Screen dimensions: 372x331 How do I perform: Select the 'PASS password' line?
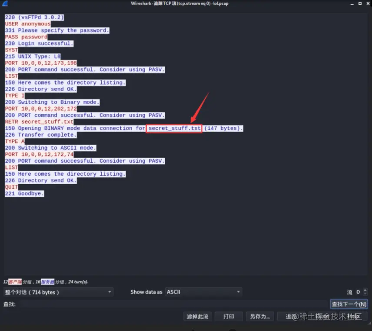(x=26, y=37)
